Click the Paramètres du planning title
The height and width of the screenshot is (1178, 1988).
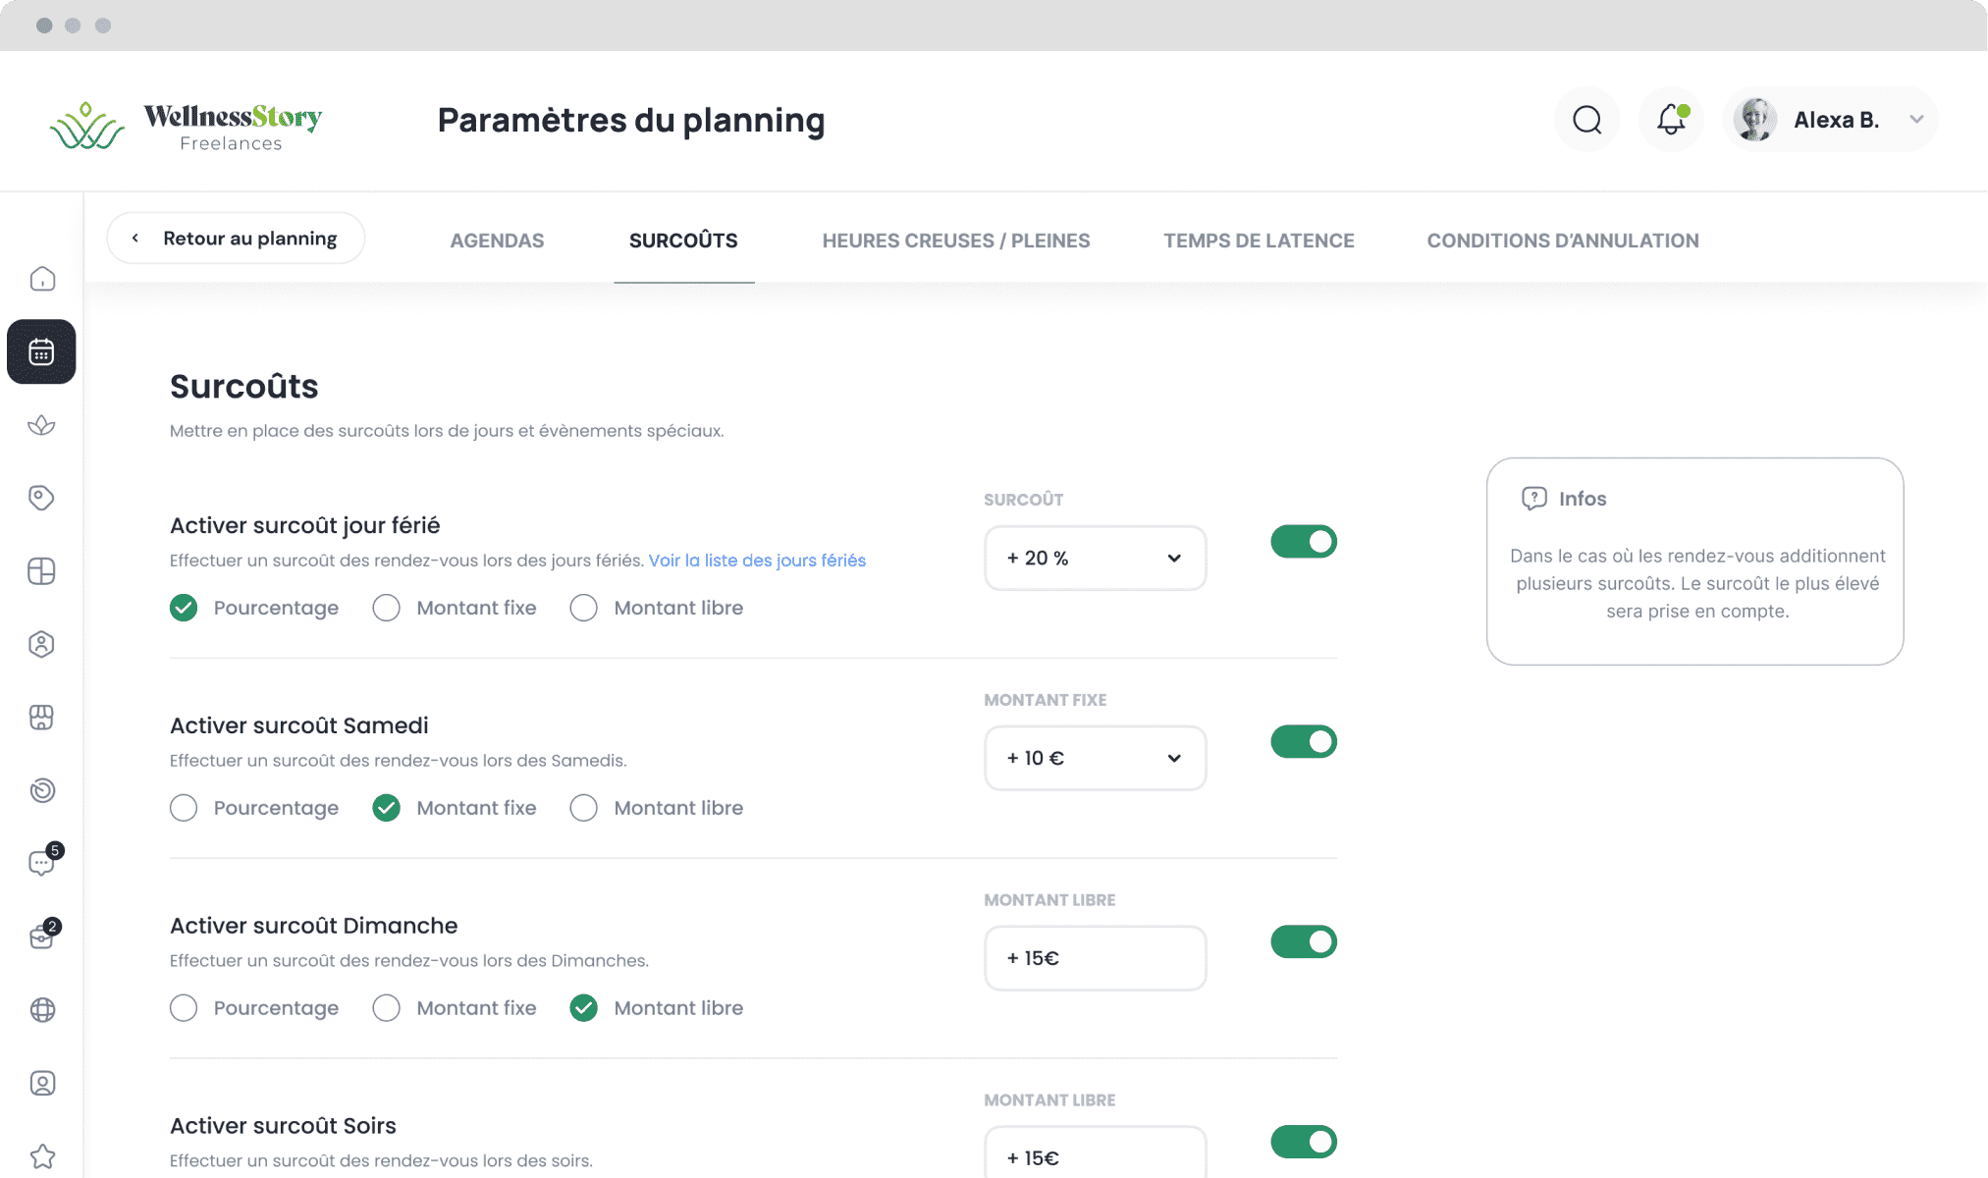pos(631,121)
